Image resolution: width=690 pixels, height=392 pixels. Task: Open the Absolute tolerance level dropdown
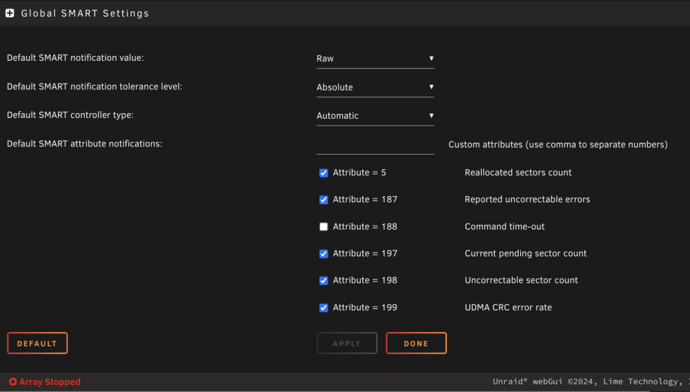point(375,87)
